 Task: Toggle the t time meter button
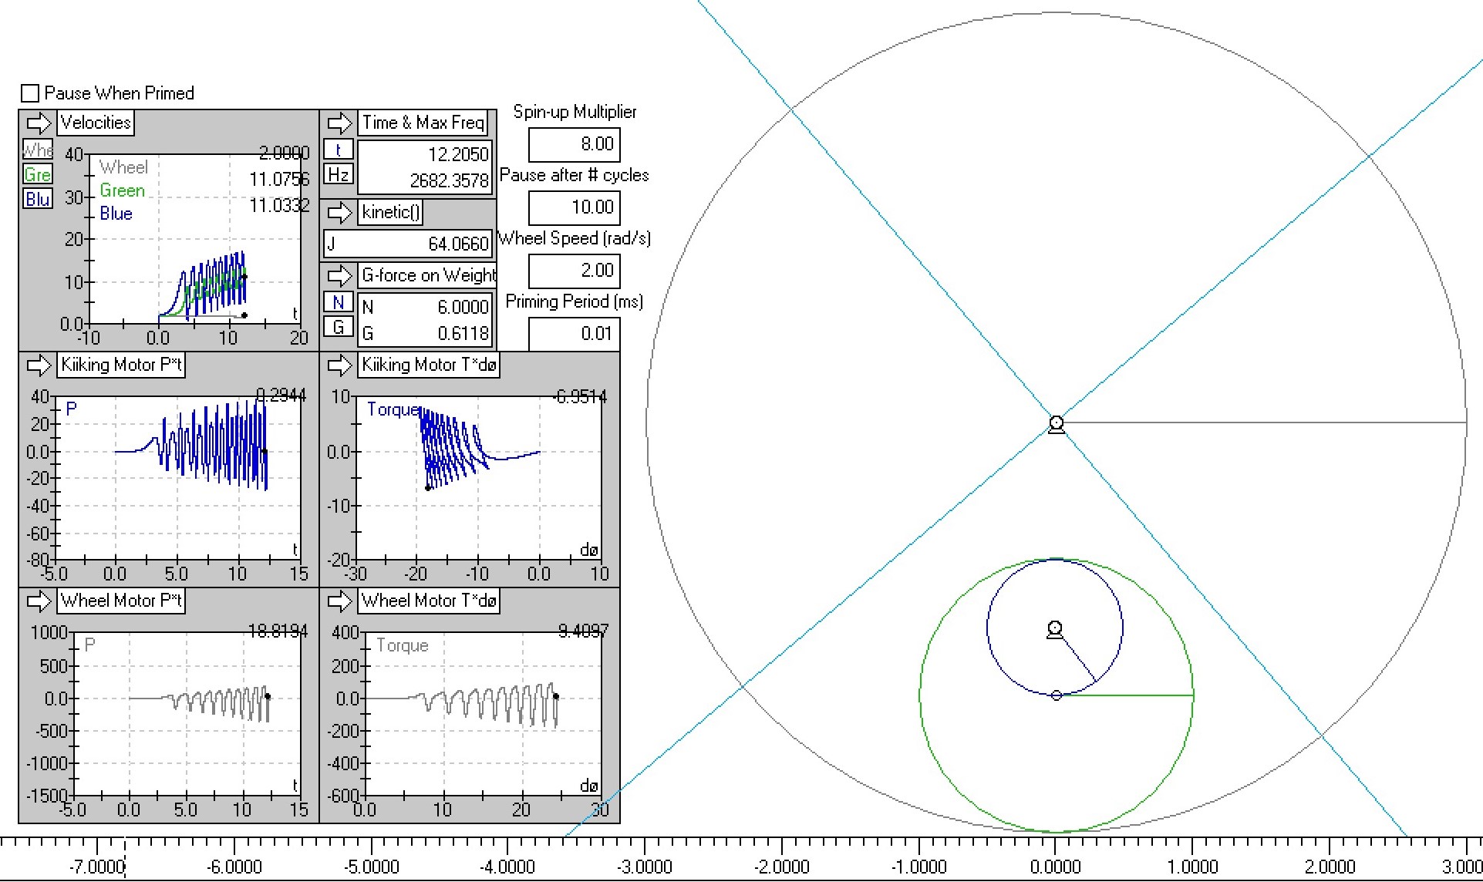tap(338, 150)
